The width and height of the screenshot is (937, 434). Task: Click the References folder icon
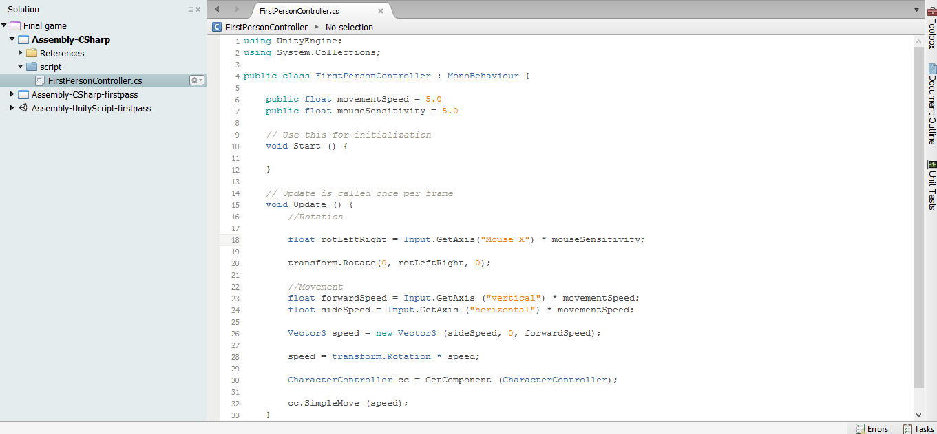[x=32, y=53]
